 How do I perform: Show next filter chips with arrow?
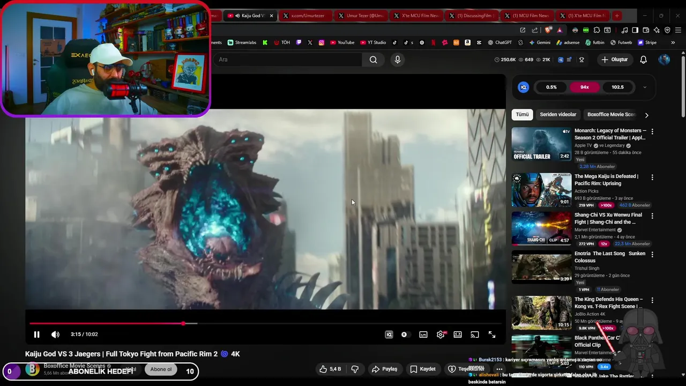pyautogui.click(x=646, y=115)
